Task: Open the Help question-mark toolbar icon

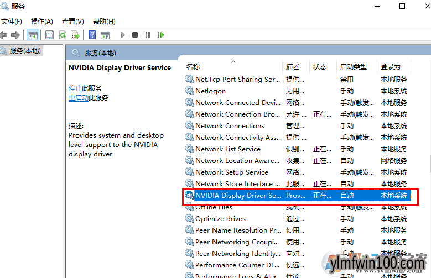Action: pos(92,35)
